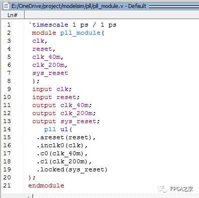The height and width of the screenshot is (198, 199).
Task: Click line number 21 in the margin
Action: (x=7, y=185)
